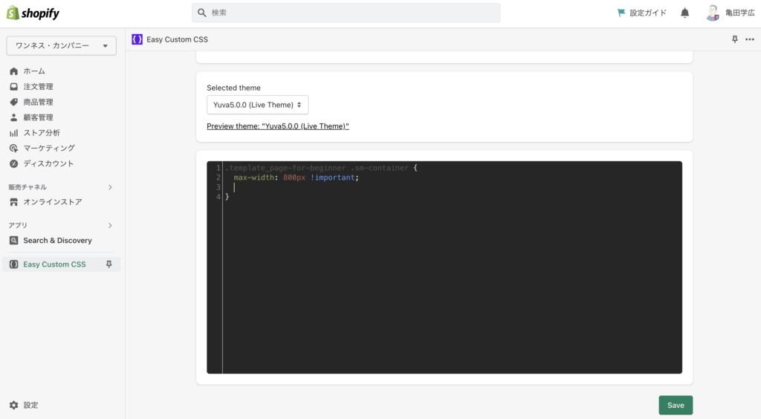This screenshot has height=419, width=761.
Task: Click the max-width property text
Action: click(x=254, y=178)
